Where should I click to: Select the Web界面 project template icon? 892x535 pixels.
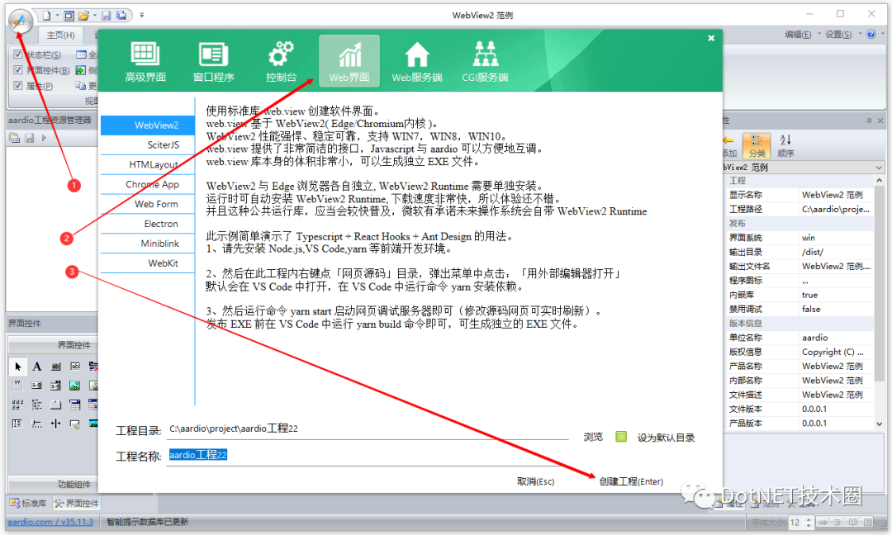(348, 59)
